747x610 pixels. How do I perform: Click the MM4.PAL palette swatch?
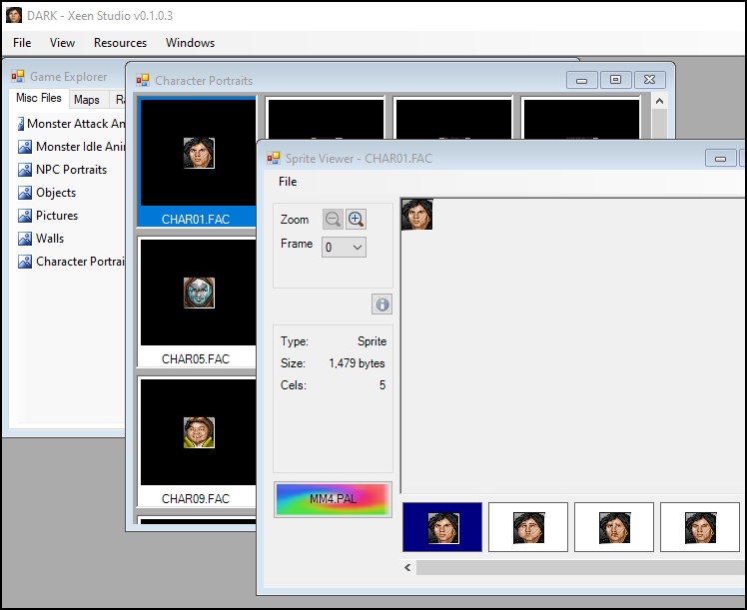point(333,499)
